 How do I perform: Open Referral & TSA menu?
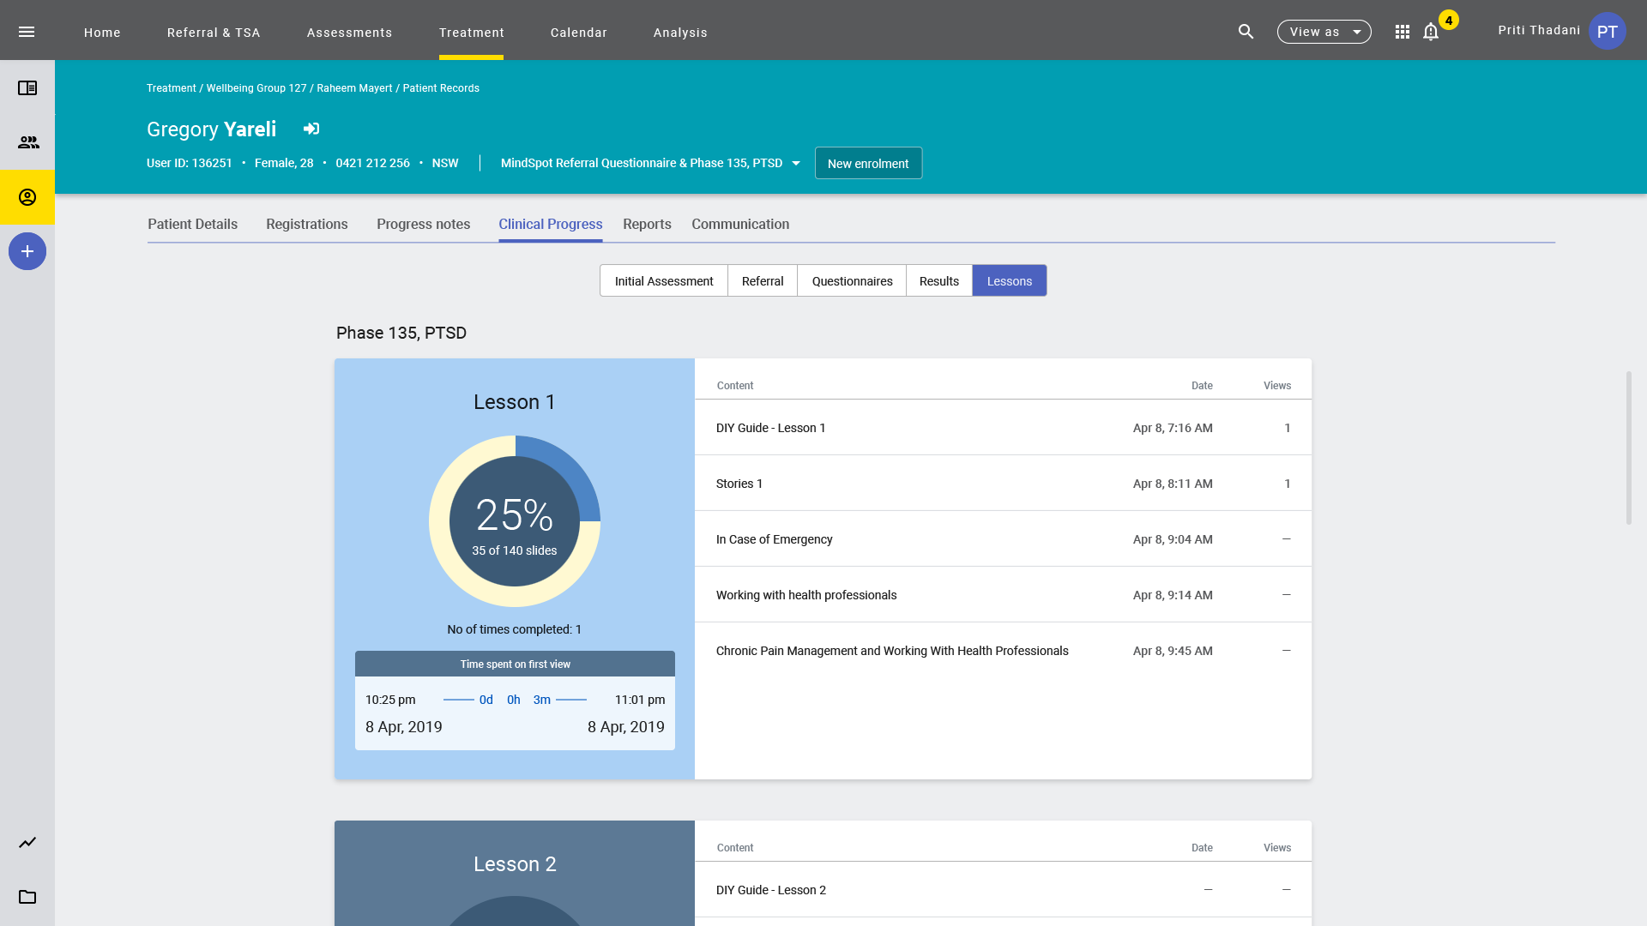214,33
